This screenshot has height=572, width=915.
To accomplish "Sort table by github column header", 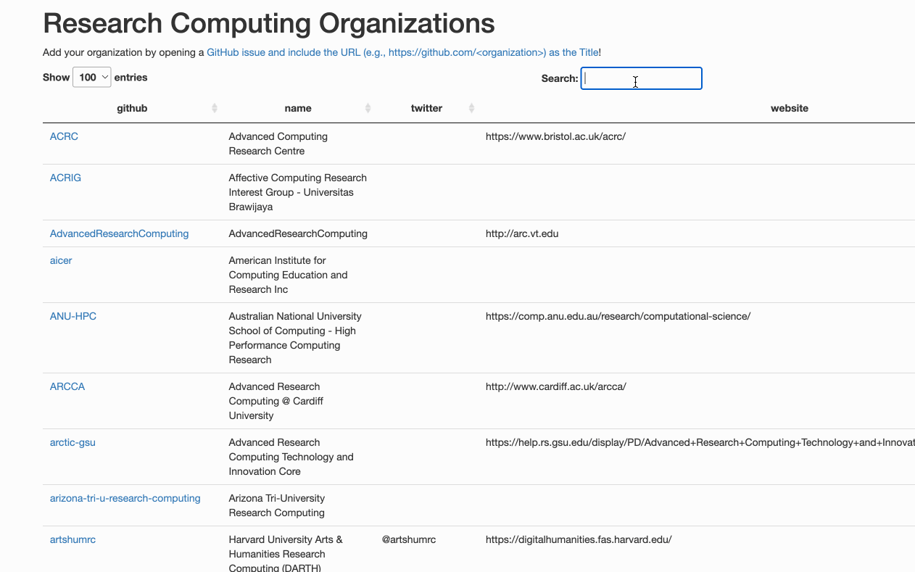I will tap(132, 108).
